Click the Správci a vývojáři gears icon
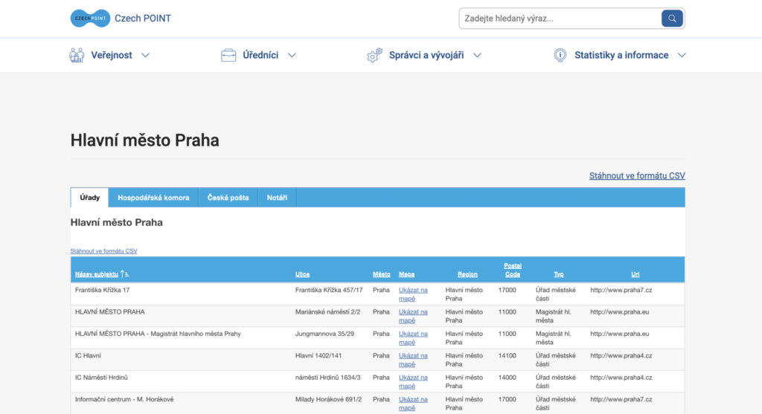The image size is (762, 414). tap(374, 56)
